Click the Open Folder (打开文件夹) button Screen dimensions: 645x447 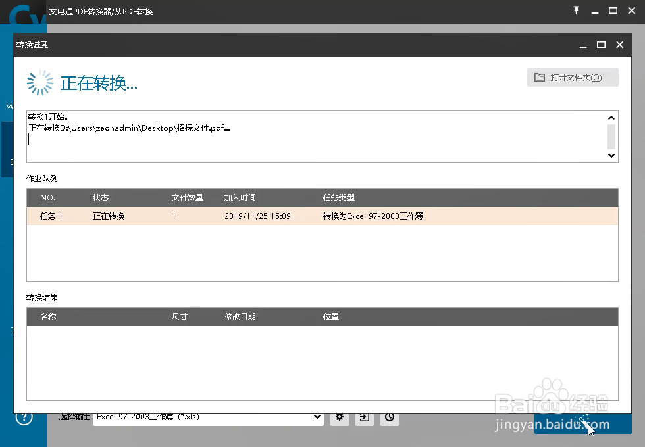coord(573,78)
